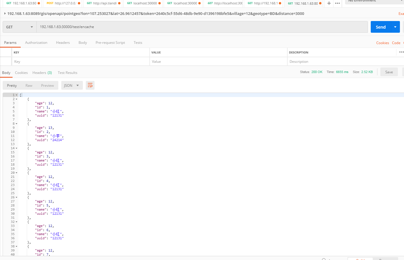Switch to the GET http://192.168.1 tab

coord(264,3)
